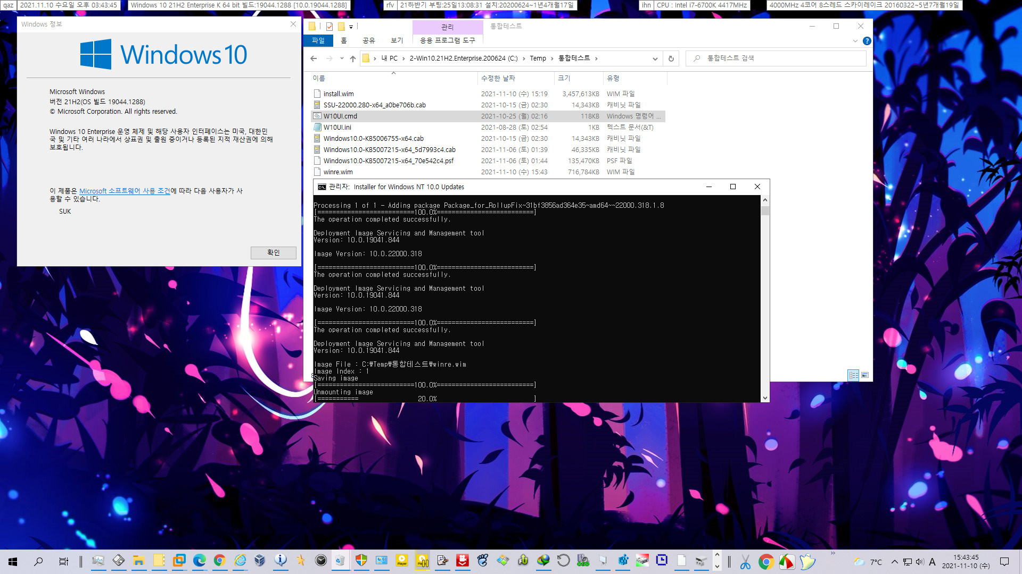The width and height of the screenshot is (1022, 574).
Task: Open Internet Explorer from the taskbar
Action: pos(240,561)
